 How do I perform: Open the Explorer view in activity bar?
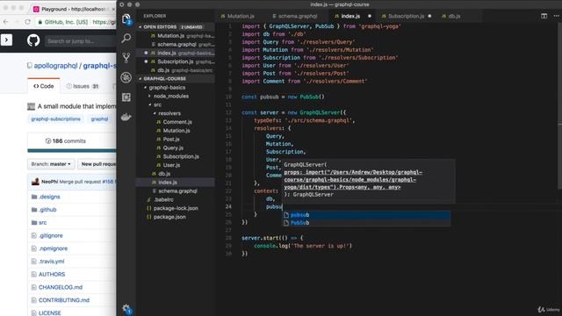click(126, 19)
